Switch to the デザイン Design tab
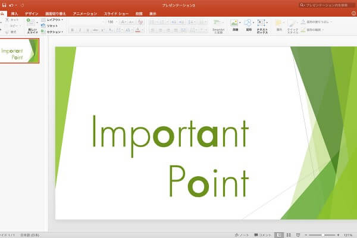This screenshot has height=238, width=357. click(x=32, y=14)
